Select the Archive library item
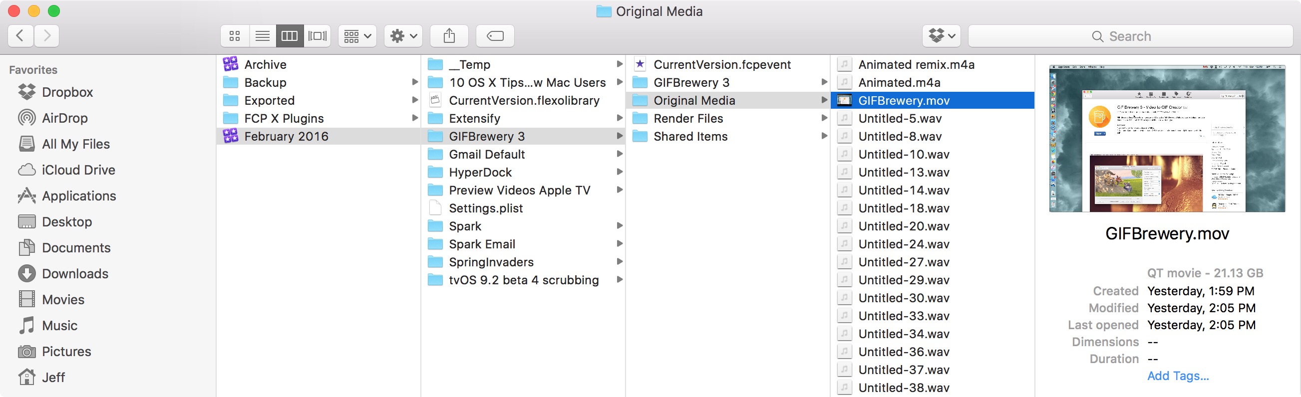 [265, 64]
